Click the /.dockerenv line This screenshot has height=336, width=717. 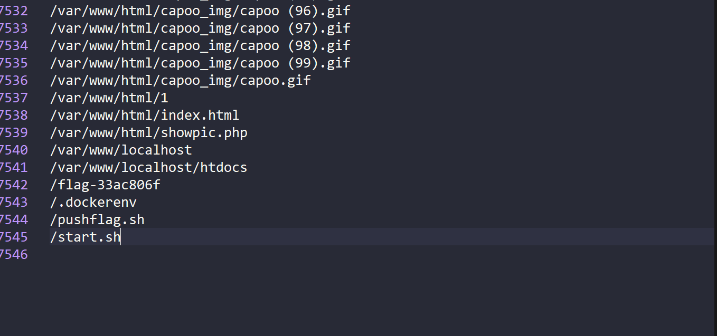[x=93, y=202]
